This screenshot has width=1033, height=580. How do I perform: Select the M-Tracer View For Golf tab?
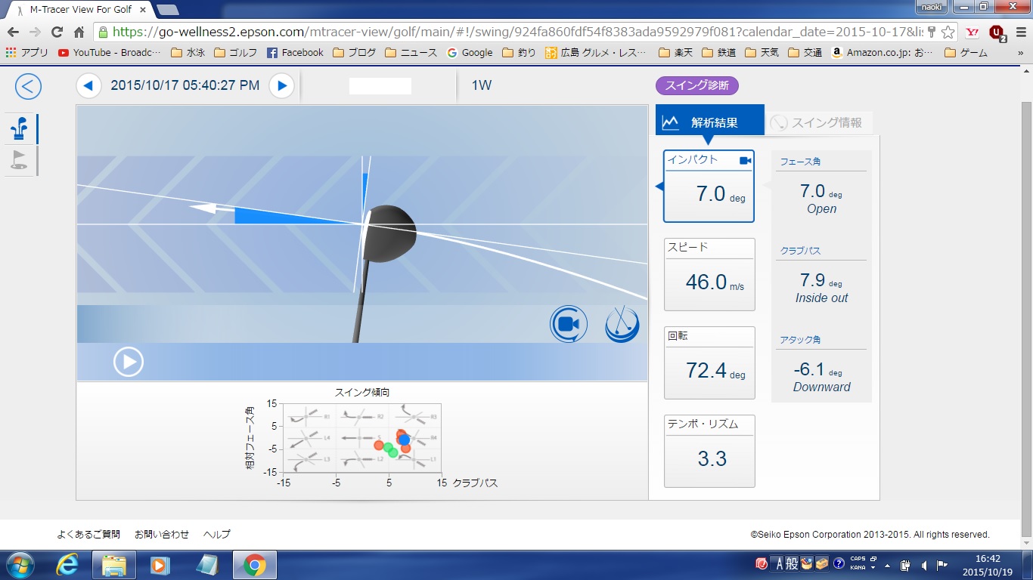coord(79,10)
